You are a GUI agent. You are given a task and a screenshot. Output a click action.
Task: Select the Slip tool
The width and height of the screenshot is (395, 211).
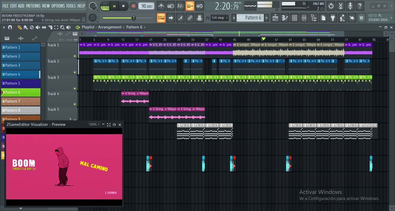pyautogui.click(x=44, y=27)
